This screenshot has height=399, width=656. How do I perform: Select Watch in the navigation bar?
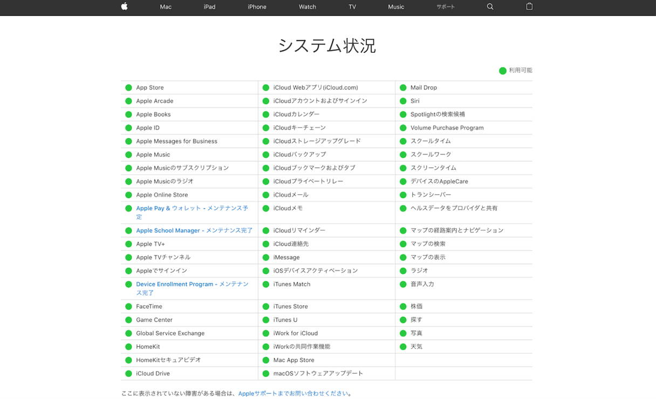click(307, 7)
